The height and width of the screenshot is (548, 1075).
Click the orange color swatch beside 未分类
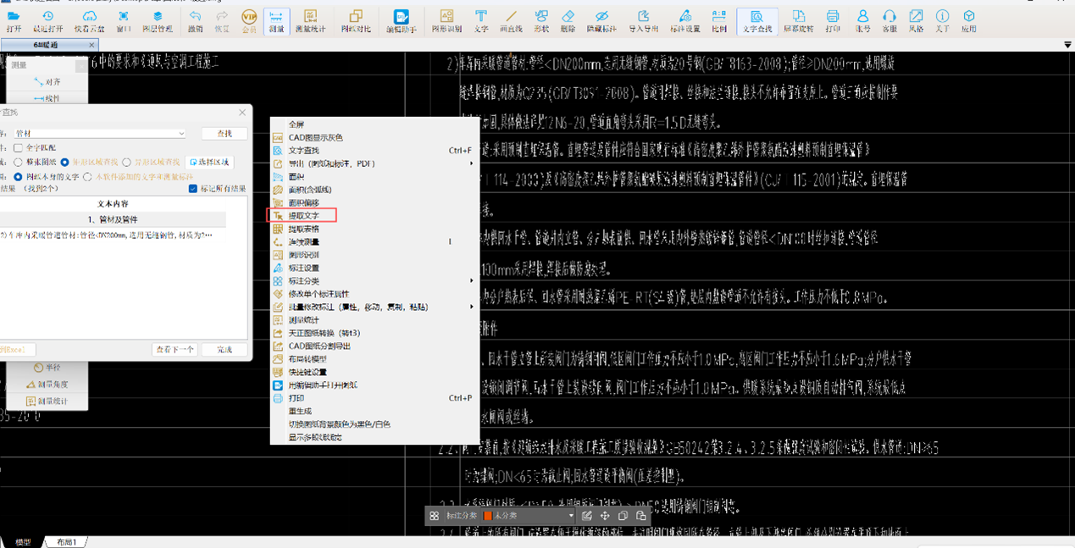pyautogui.click(x=488, y=516)
